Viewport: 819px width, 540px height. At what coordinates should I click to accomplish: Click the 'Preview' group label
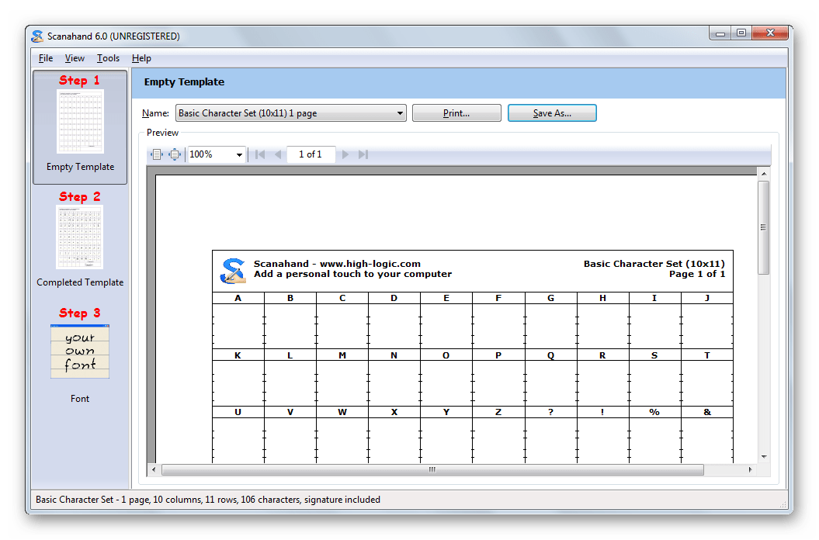tap(162, 133)
